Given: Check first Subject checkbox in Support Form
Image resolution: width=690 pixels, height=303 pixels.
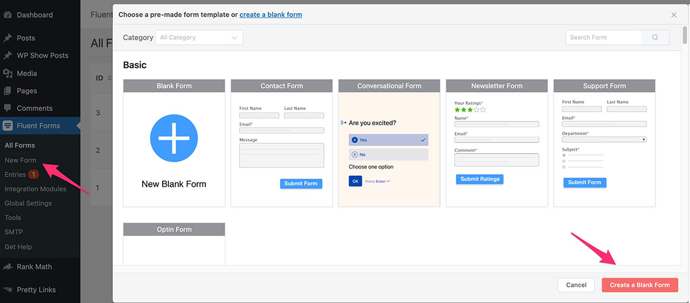Looking at the screenshot, I should pos(563,155).
